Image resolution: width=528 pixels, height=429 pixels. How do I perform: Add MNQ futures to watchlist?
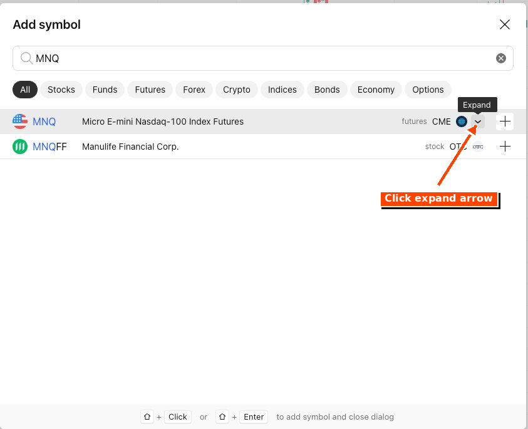(x=505, y=121)
